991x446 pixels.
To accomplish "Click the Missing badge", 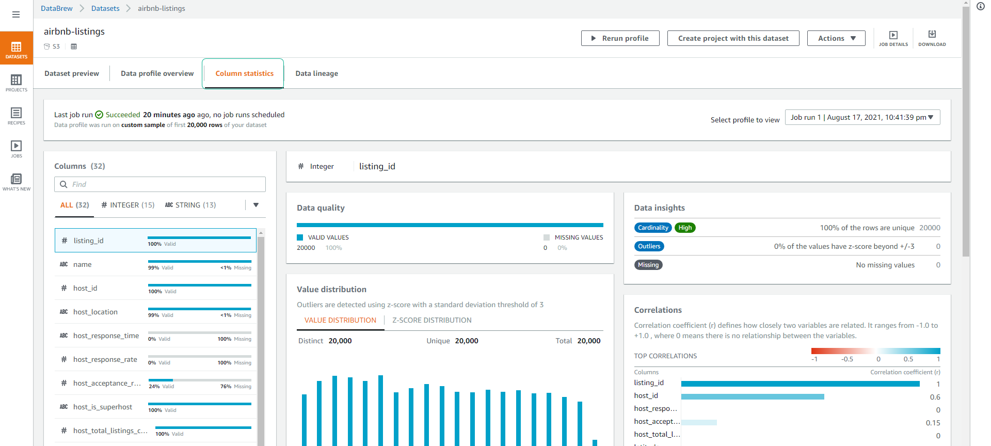I will click(x=648, y=265).
